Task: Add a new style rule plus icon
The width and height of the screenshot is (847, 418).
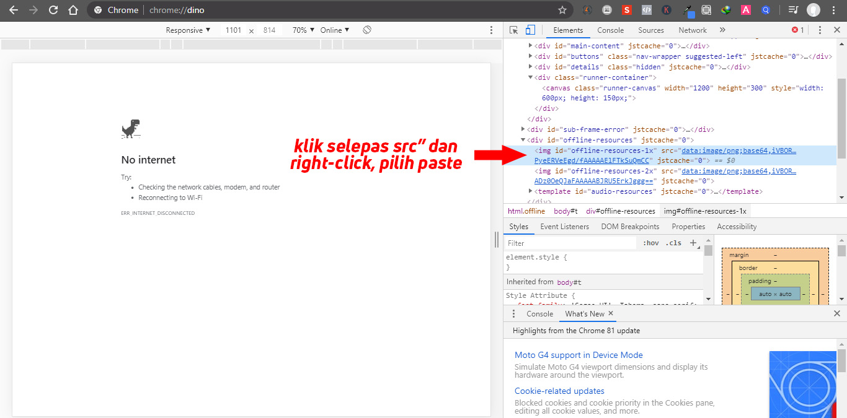Action: [693, 243]
